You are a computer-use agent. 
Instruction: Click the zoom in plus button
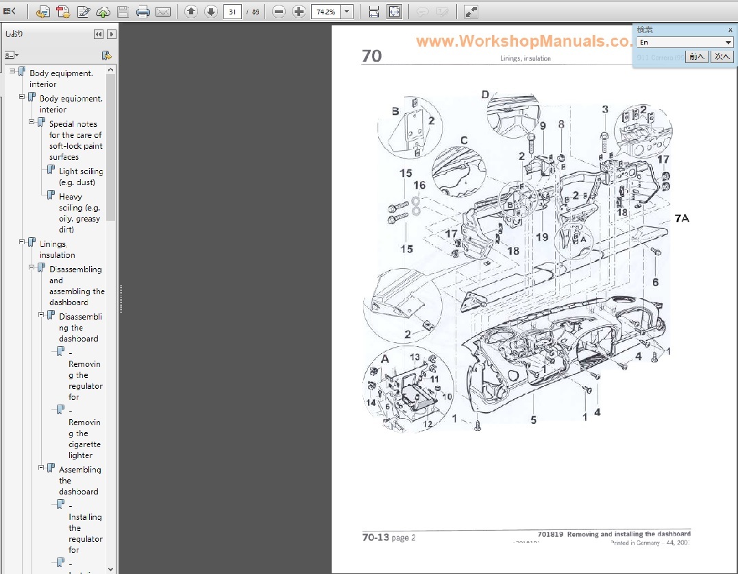coord(299,12)
